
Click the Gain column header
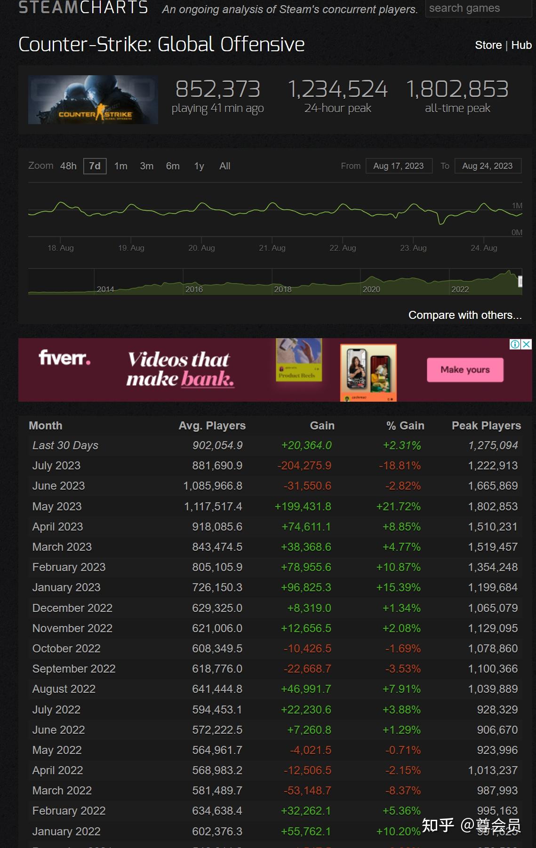(322, 426)
